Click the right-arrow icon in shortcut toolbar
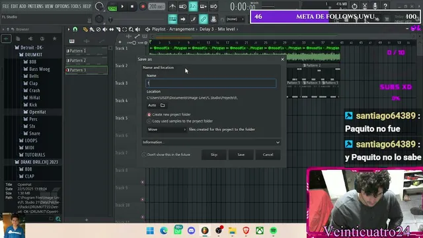Screen dimensions: 423x238 pyautogui.click(x=182, y=19)
